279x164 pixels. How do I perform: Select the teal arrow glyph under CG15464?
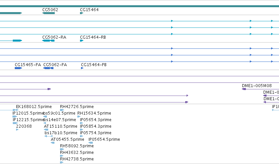point(82,13)
